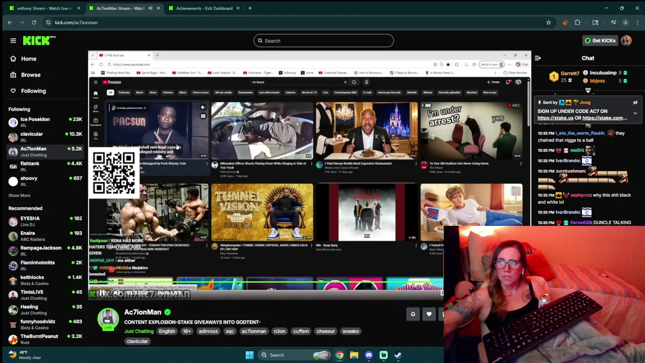
Task: Collapse the chat panel with arrow icon
Action: click(x=538, y=58)
